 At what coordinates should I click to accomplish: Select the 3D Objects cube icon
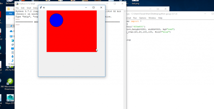13,40
